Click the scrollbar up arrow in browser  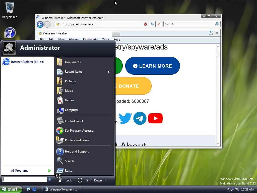tap(218, 46)
